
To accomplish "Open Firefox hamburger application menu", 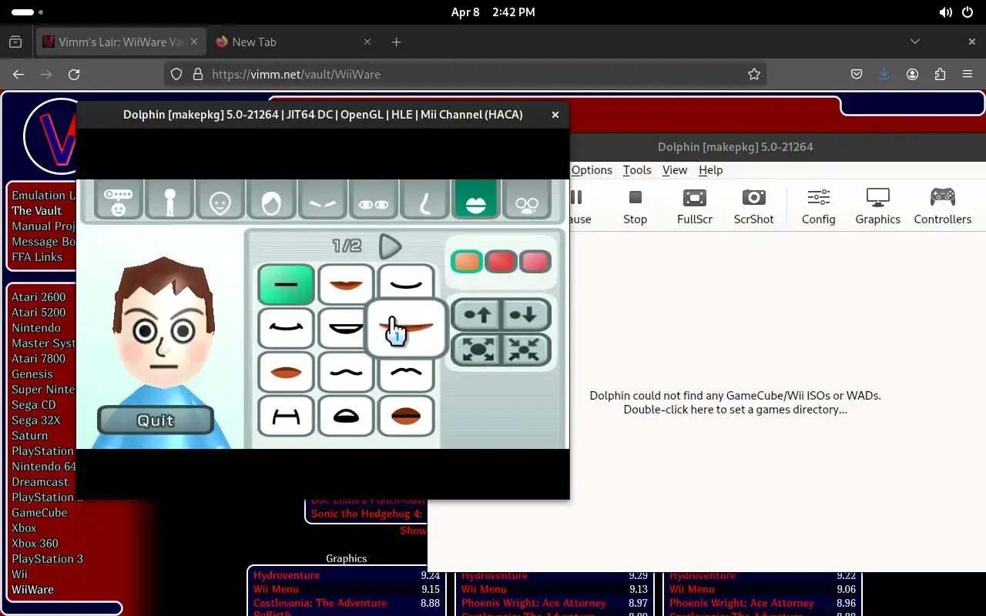I will click(x=968, y=75).
